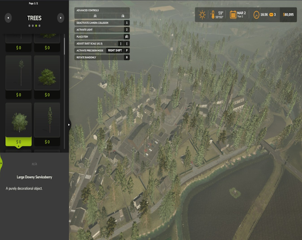
Task: Click the [ key badge for dust scale
Action: 127,44
